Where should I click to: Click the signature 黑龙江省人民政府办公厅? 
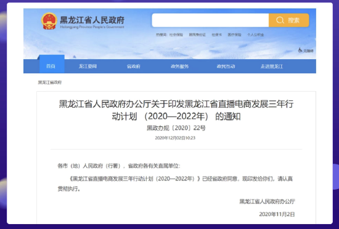[268, 201]
